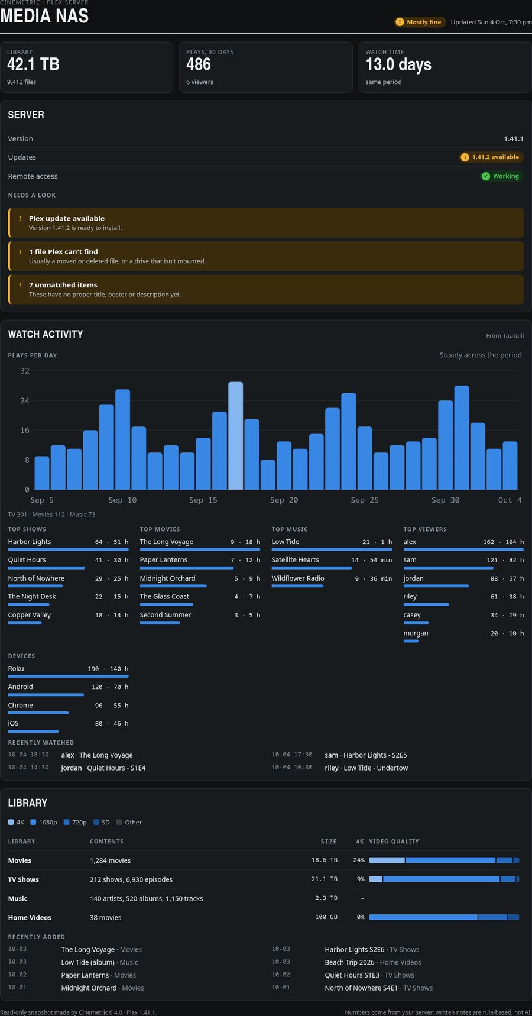Click recently watched 'riley · Low Tide - Undertow'
Viewport: 532px width, 1016px height.
pos(366,768)
